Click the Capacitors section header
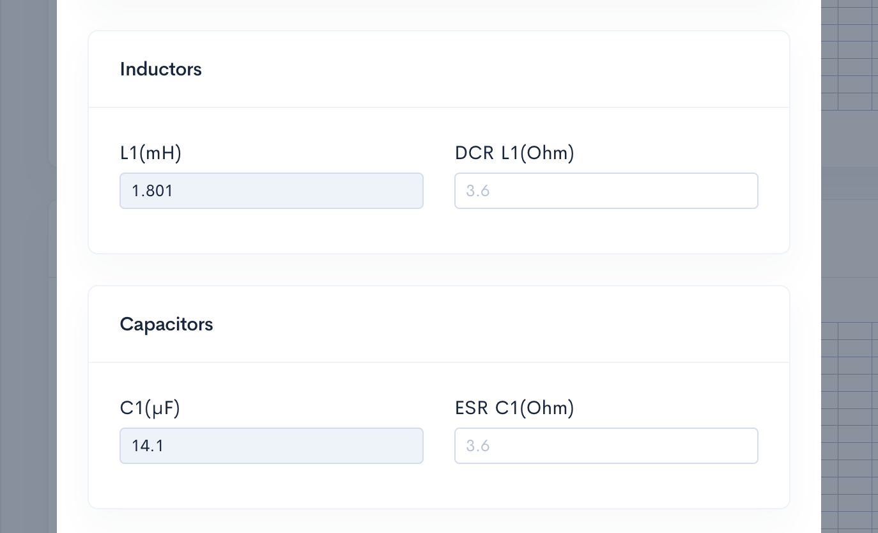Screen dimensions: 878x533 tap(166, 324)
